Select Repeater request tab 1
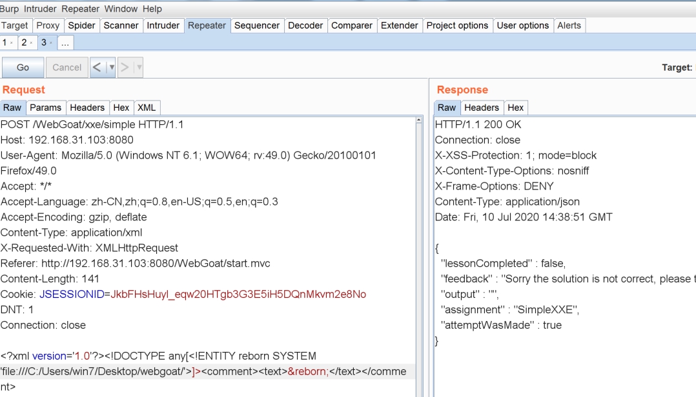 [5, 43]
